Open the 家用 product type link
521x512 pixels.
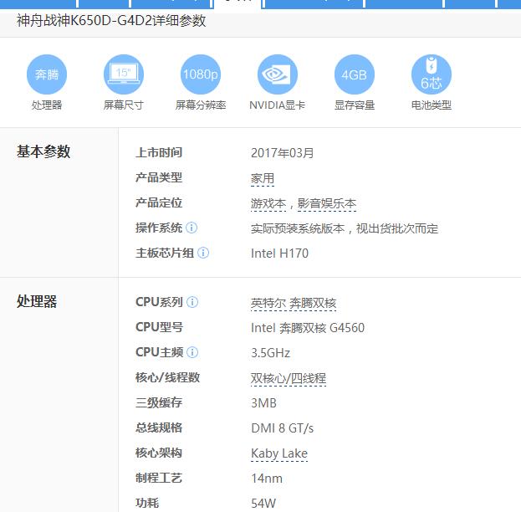[263, 178]
